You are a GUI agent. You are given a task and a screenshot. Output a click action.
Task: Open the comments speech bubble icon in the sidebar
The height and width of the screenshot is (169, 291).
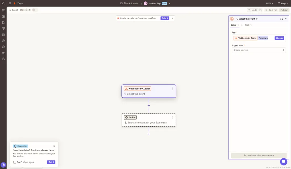(3, 29)
